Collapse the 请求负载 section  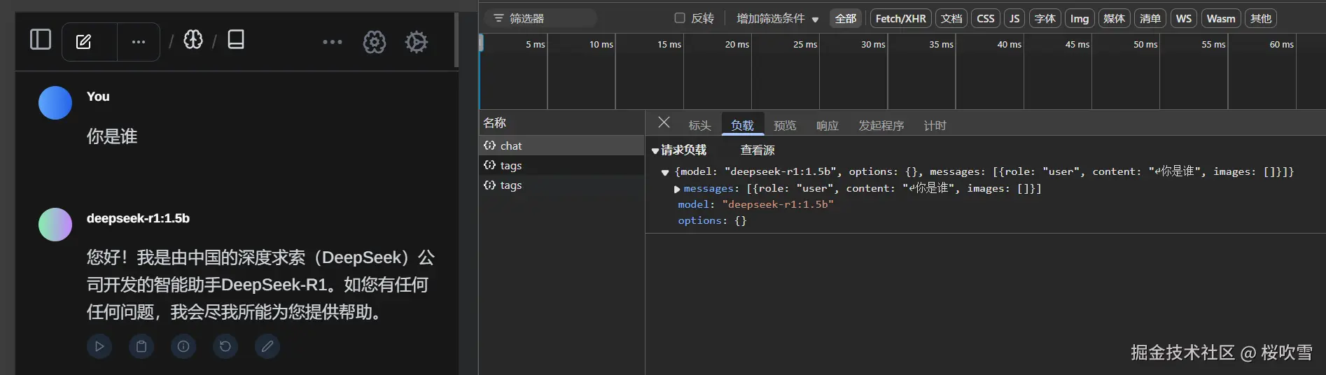[655, 150]
